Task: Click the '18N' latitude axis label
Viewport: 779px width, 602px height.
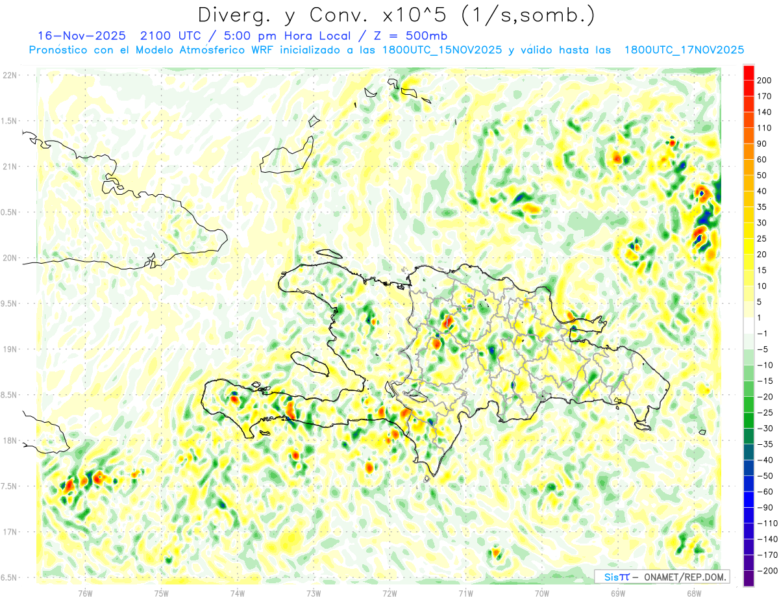Action: (10, 440)
